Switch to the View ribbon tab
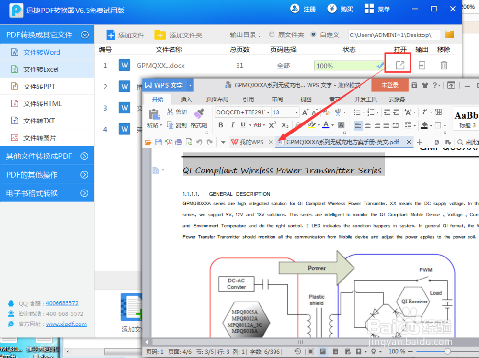 (x=306, y=99)
